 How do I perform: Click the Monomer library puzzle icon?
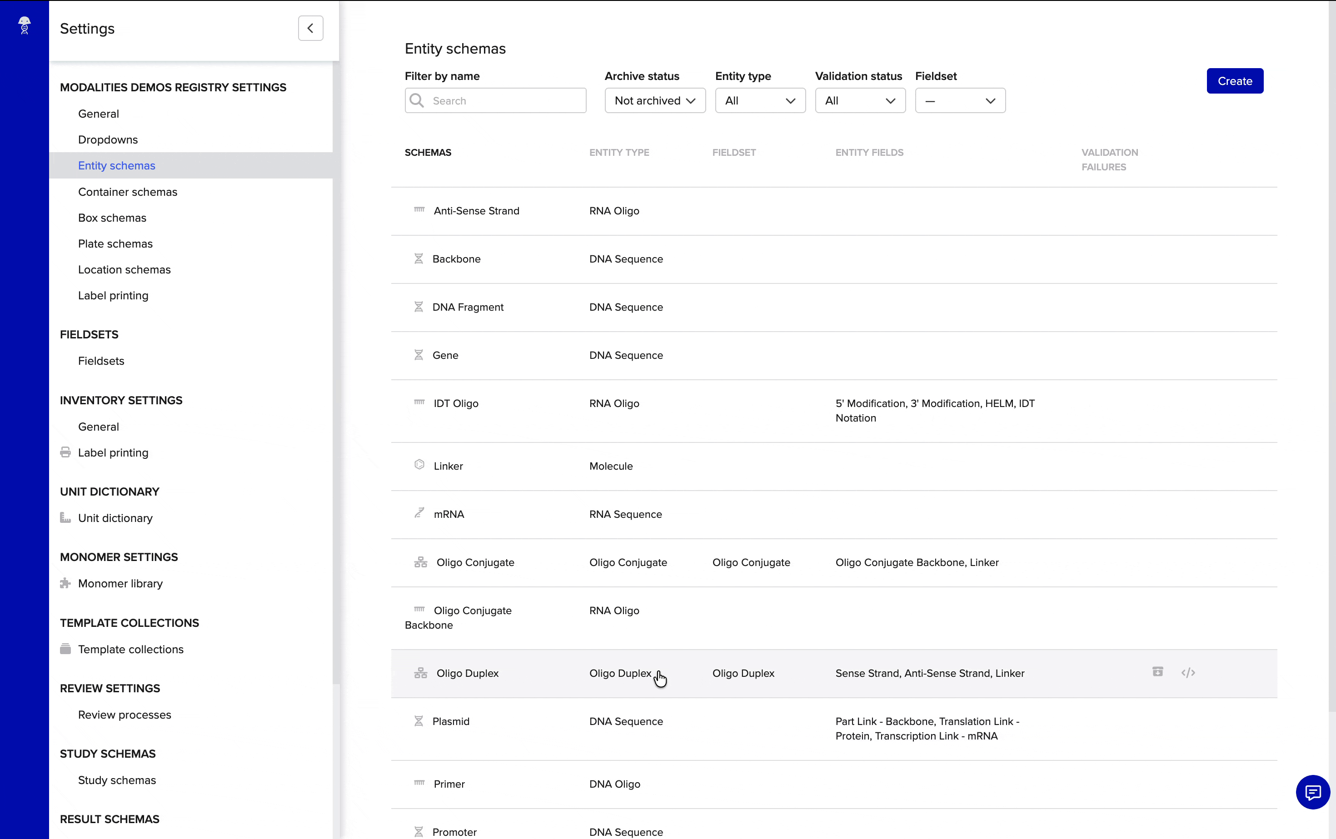(x=65, y=583)
